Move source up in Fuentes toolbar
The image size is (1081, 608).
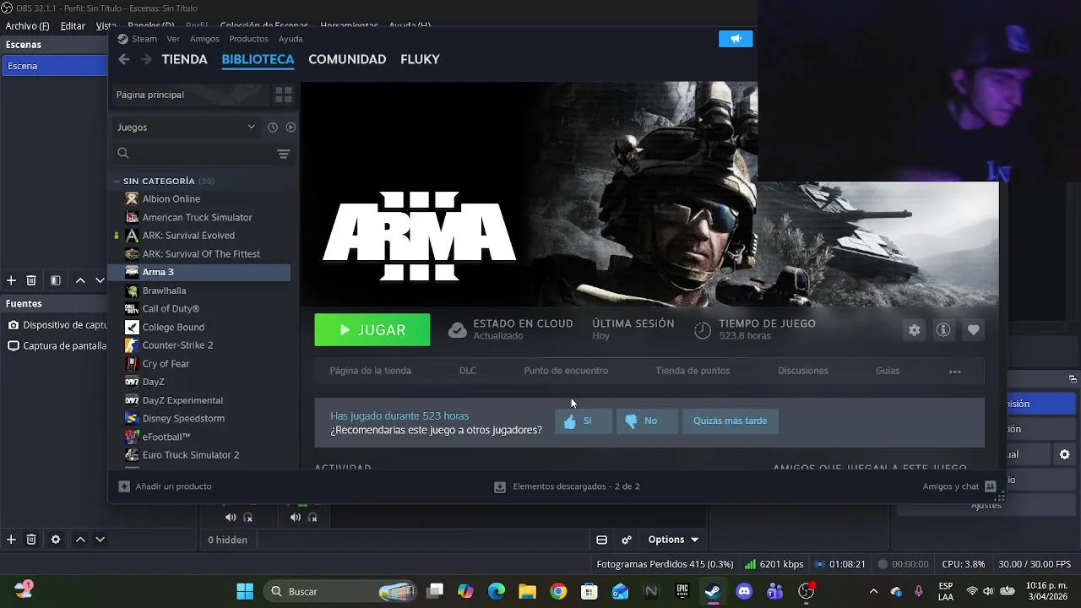pos(80,540)
